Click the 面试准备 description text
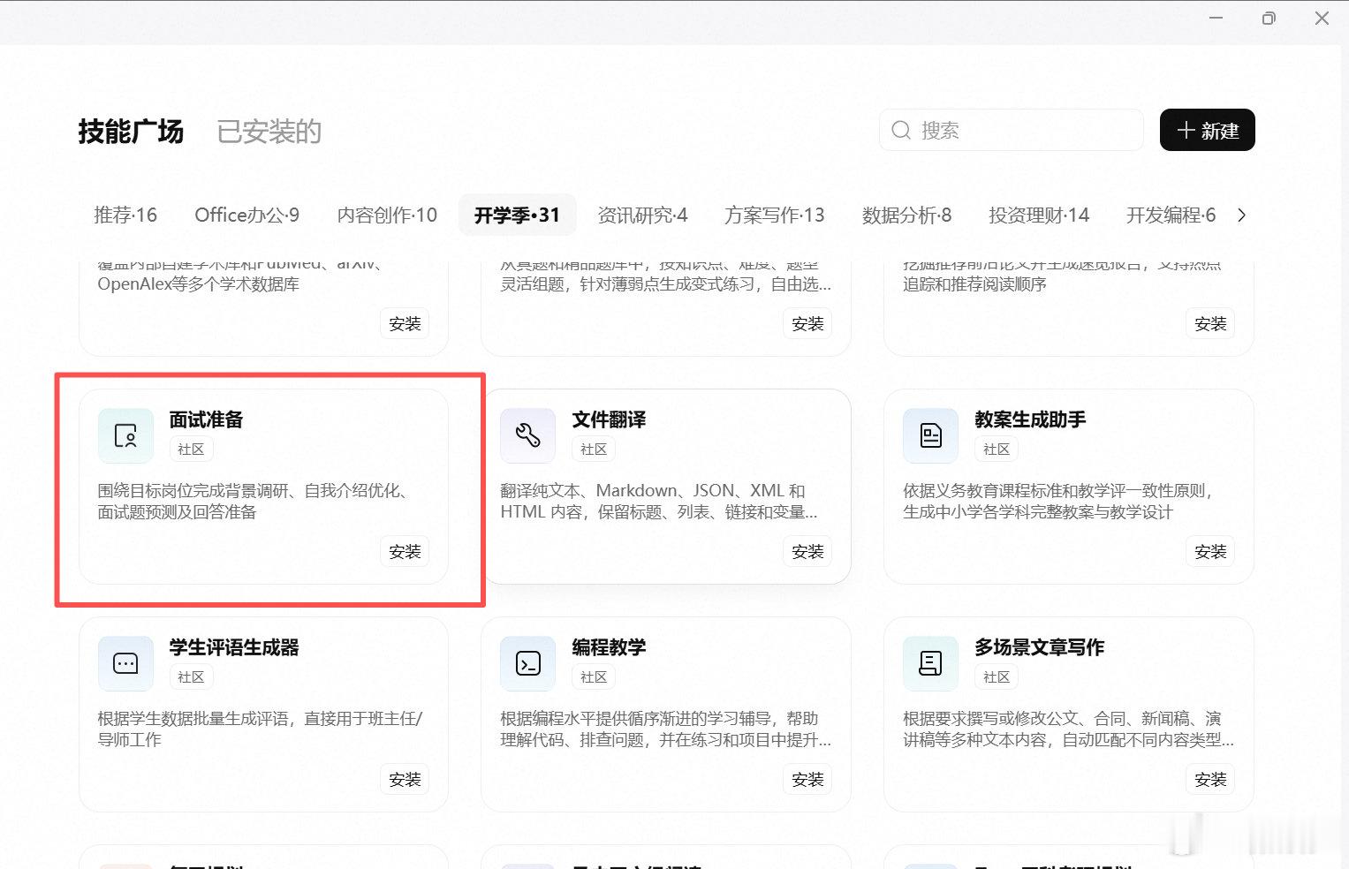This screenshot has width=1349, height=869. [x=255, y=501]
